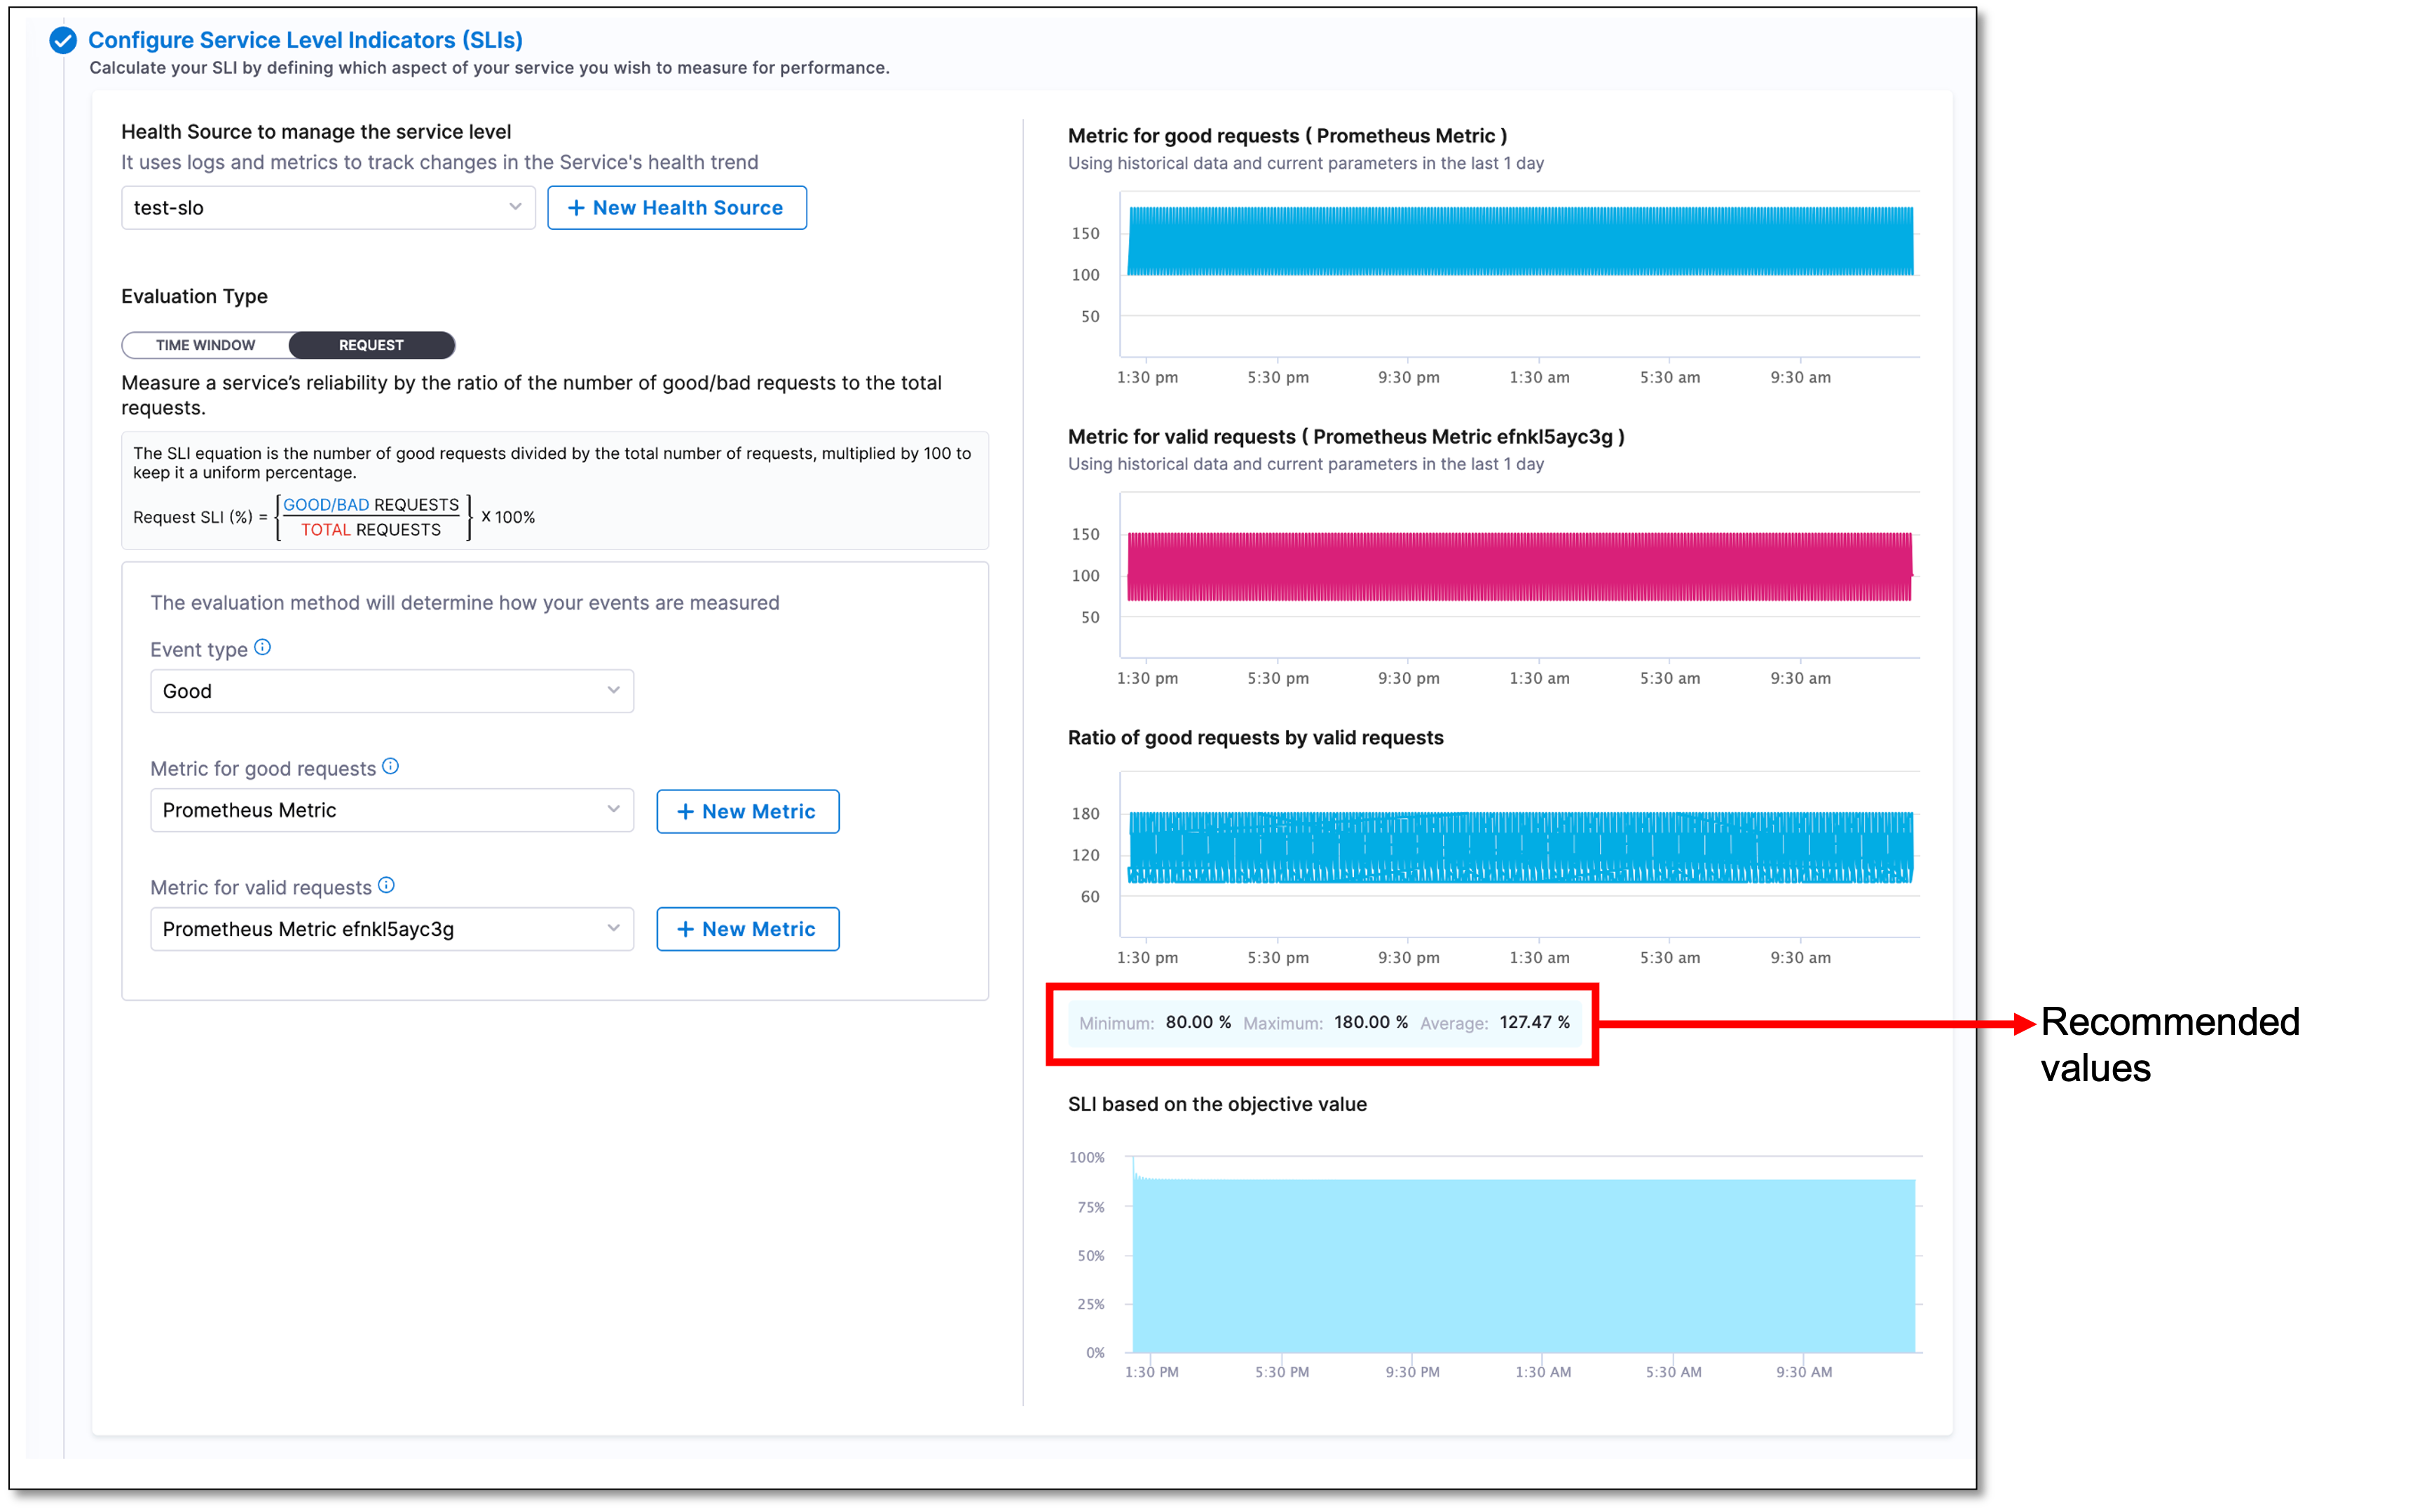
Task: Click info icon beside Metric for valid requests
Action: click(x=387, y=885)
